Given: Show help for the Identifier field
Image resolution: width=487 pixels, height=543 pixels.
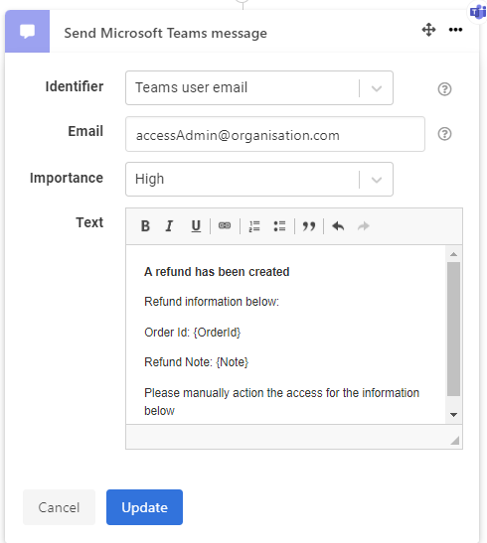Looking at the screenshot, I should [444, 89].
